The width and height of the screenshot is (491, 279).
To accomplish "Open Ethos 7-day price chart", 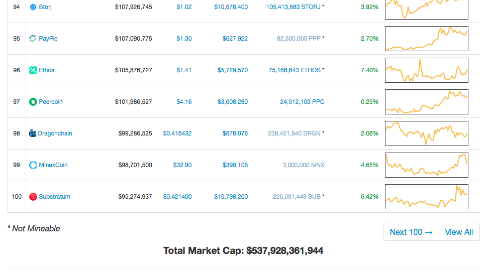I will [x=427, y=70].
